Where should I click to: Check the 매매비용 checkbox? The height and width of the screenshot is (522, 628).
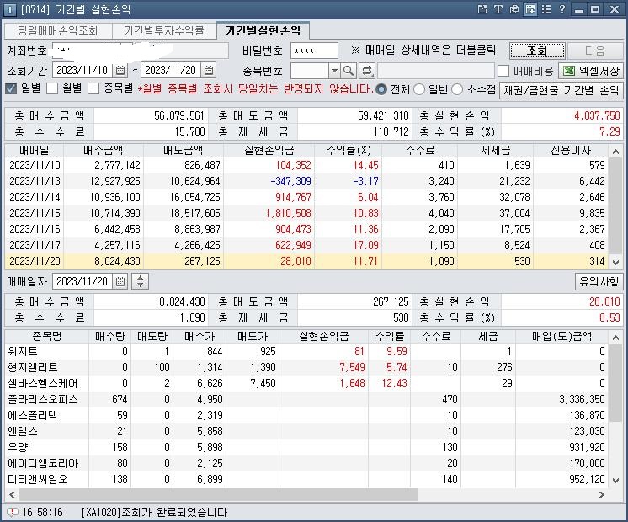(x=503, y=71)
